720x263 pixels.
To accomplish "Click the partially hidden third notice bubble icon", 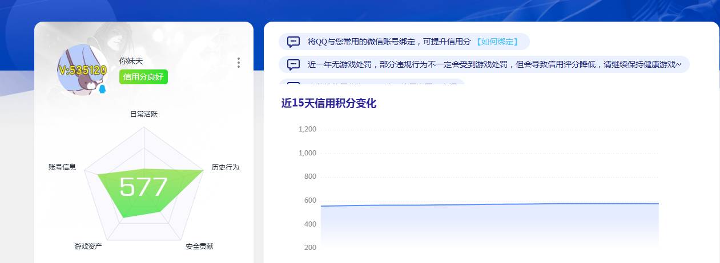I will pos(293,84).
